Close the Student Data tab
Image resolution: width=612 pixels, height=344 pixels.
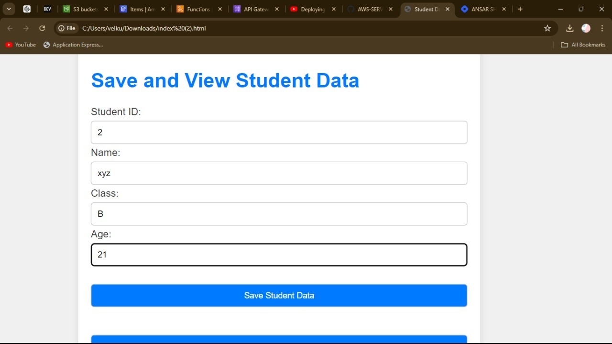point(448,9)
